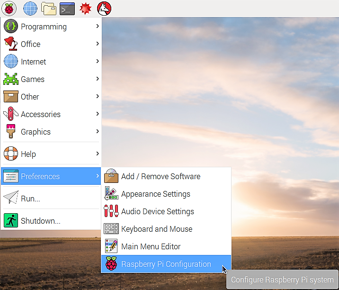Image resolution: width=339 pixels, height=290 pixels.
Task: Launch Mathematica red spiky icon
Action: [86, 9]
